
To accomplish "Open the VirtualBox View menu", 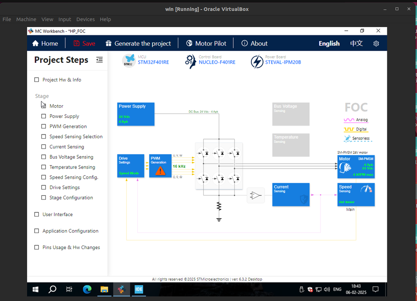I will click(x=47, y=20).
